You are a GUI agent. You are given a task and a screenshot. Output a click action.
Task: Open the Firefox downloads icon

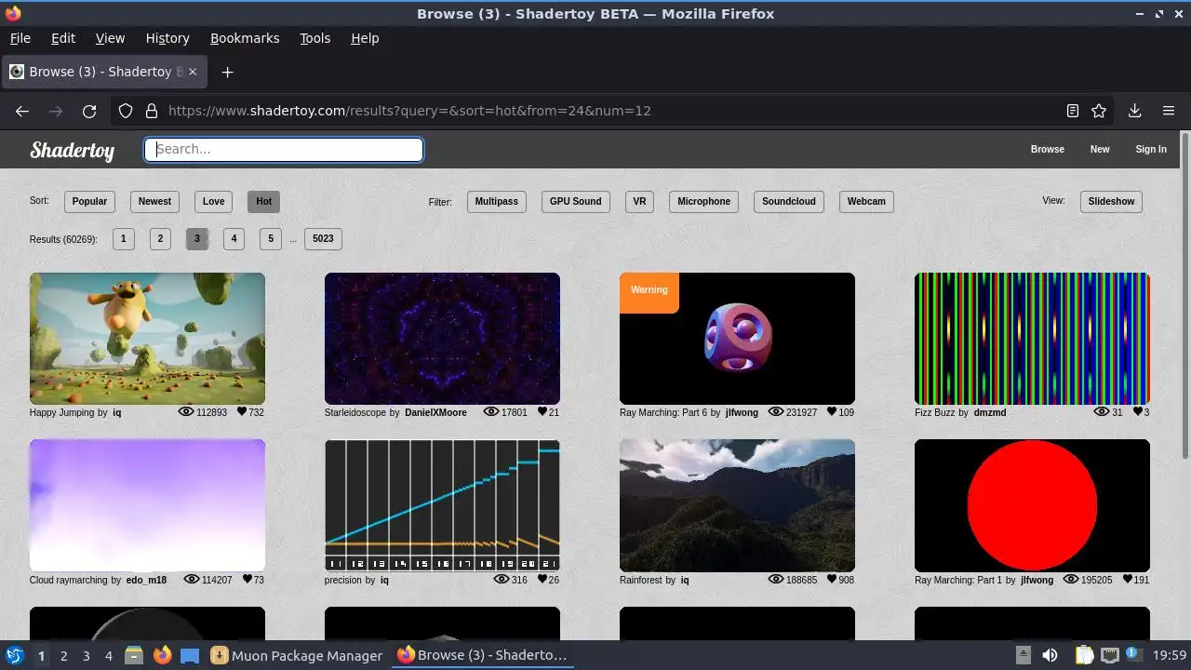pos(1134,111)
